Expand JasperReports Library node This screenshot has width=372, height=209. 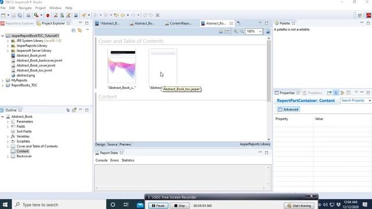coord(8,46)
